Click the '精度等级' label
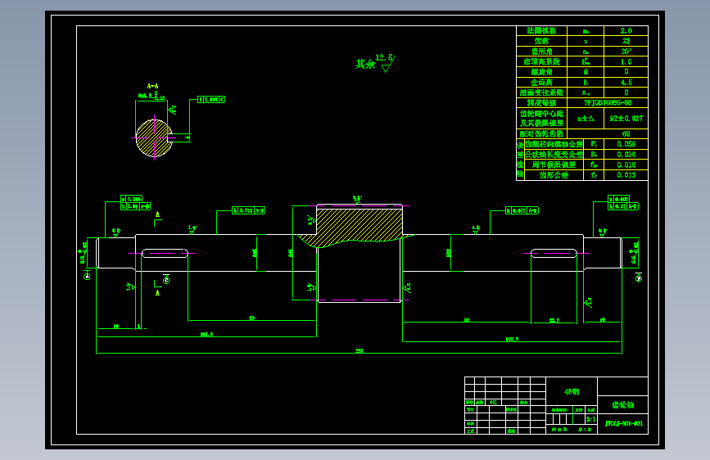Image resolution: width=710 pixels, height=460 pixels. (x=541, y=103)
